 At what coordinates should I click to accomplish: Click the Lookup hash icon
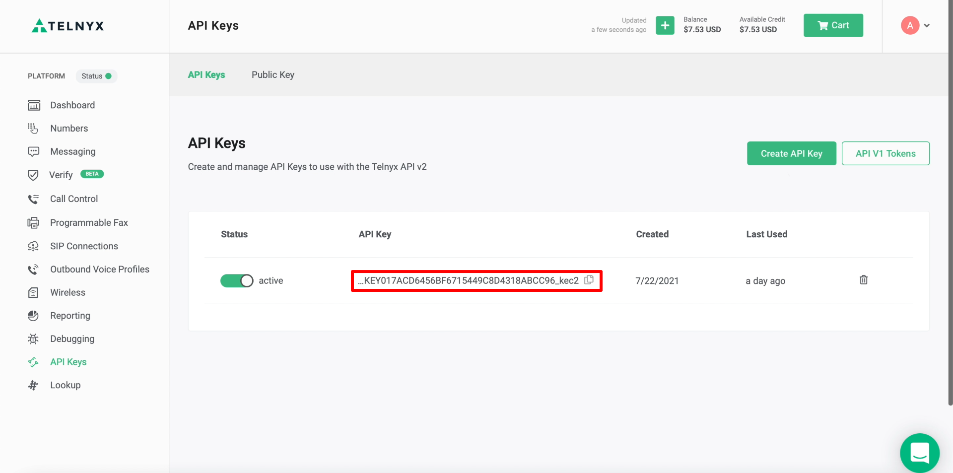click(33, 385)
